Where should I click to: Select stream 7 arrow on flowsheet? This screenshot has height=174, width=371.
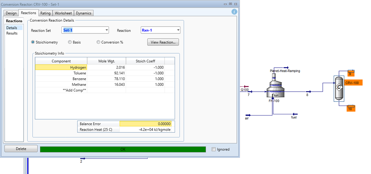(250, 92)
